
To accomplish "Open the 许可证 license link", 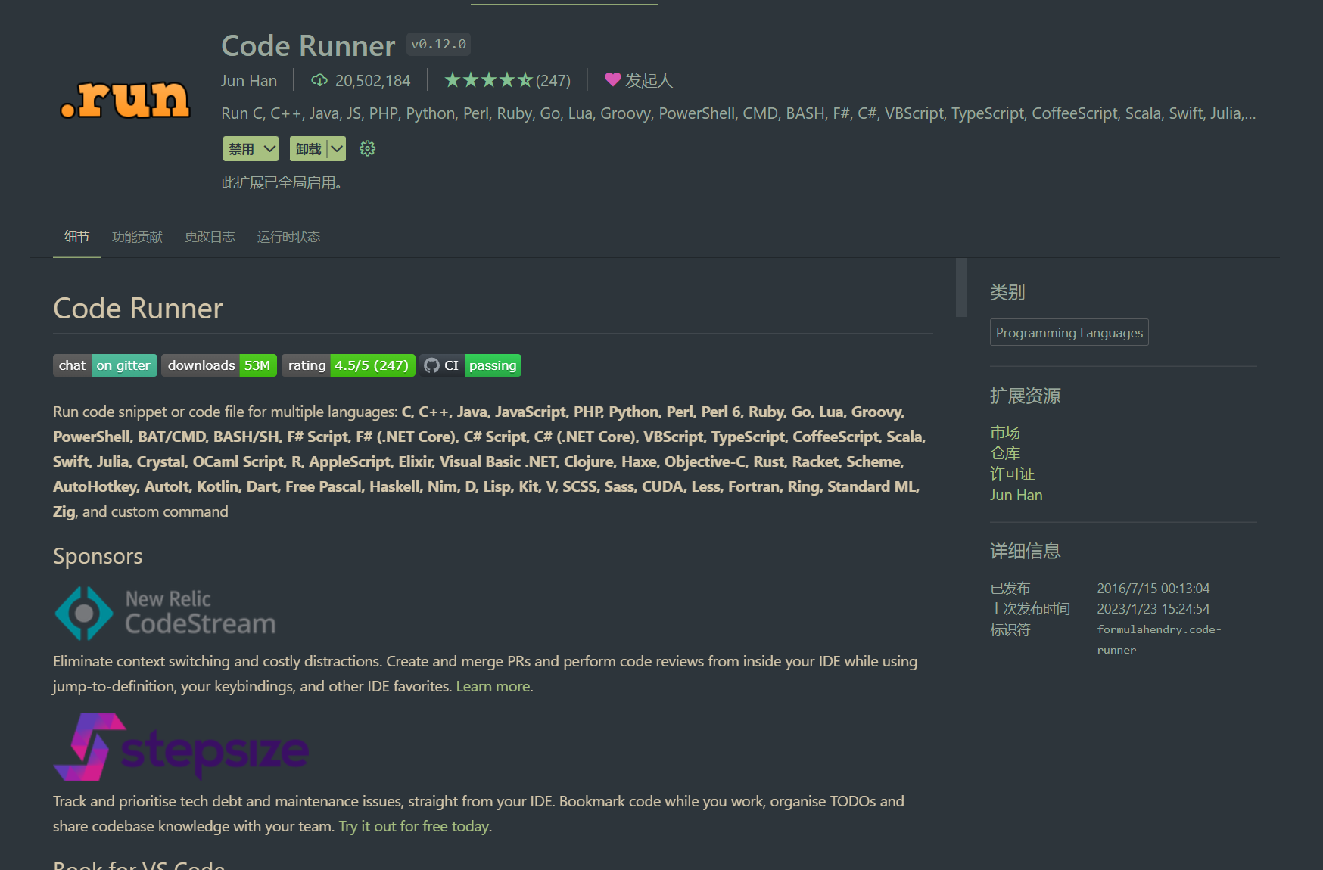I will click(x=1012, y=474).
